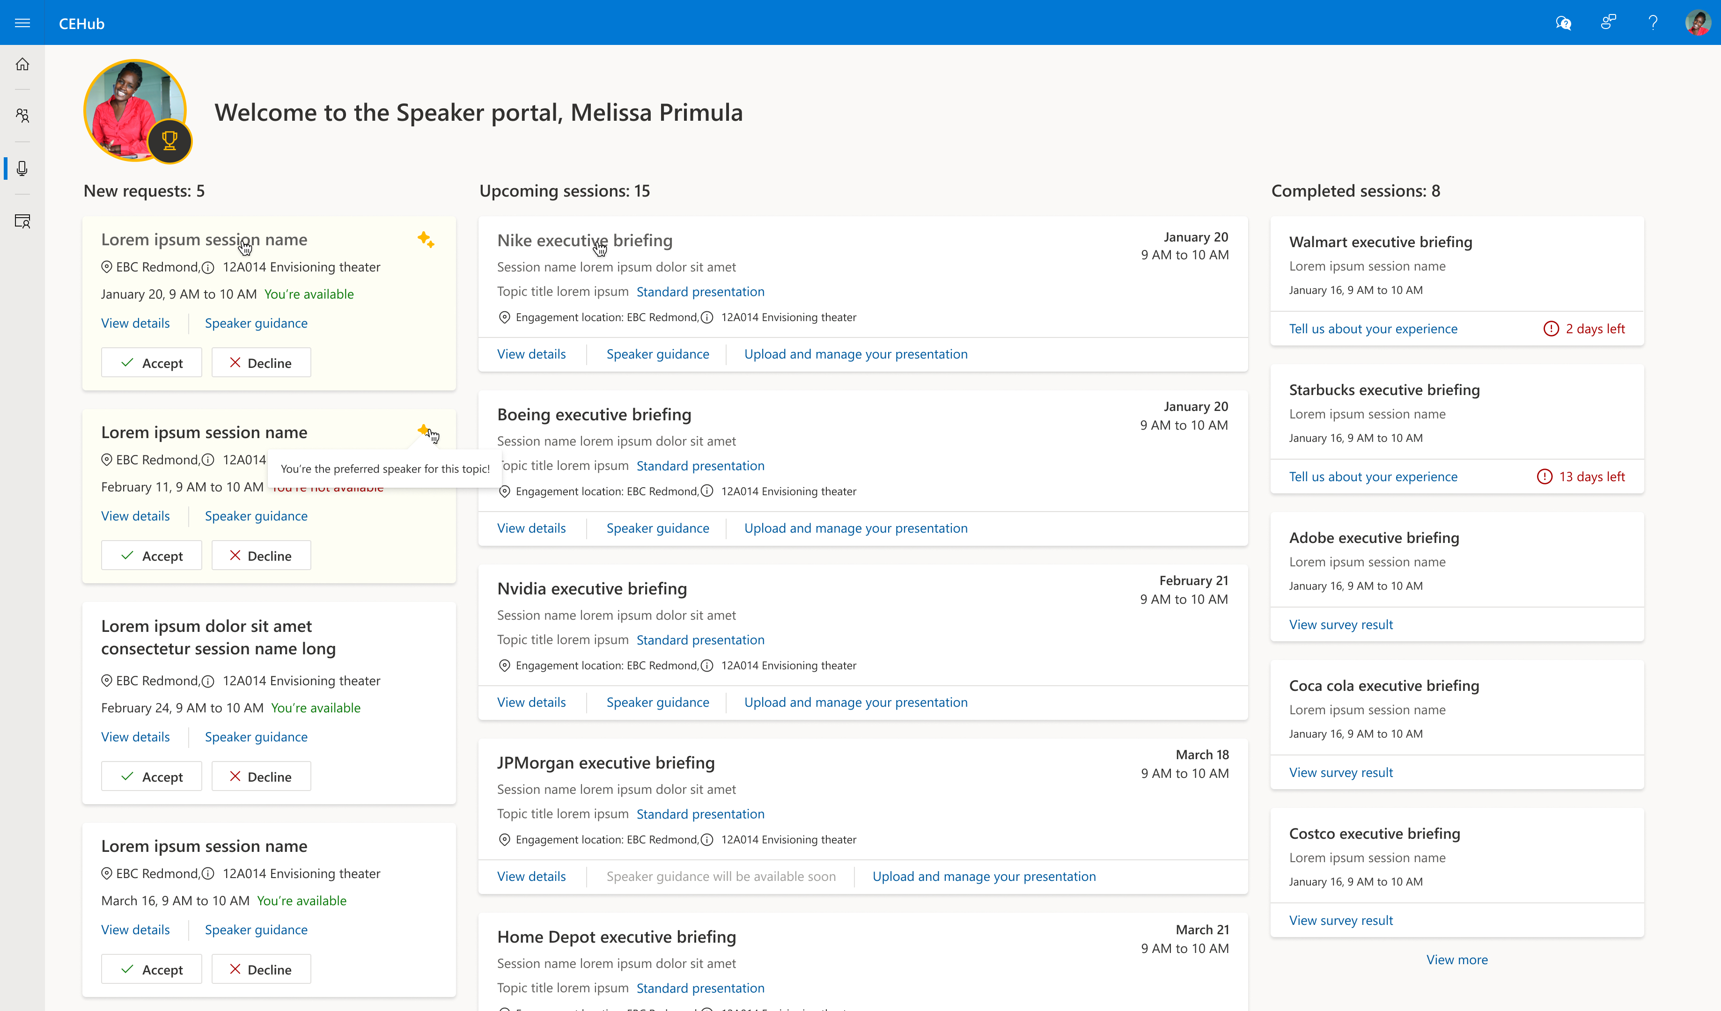The image size is (1721, 1011).
Task: Open Speaker guidance for January 20 request
Action: [256, 323]
